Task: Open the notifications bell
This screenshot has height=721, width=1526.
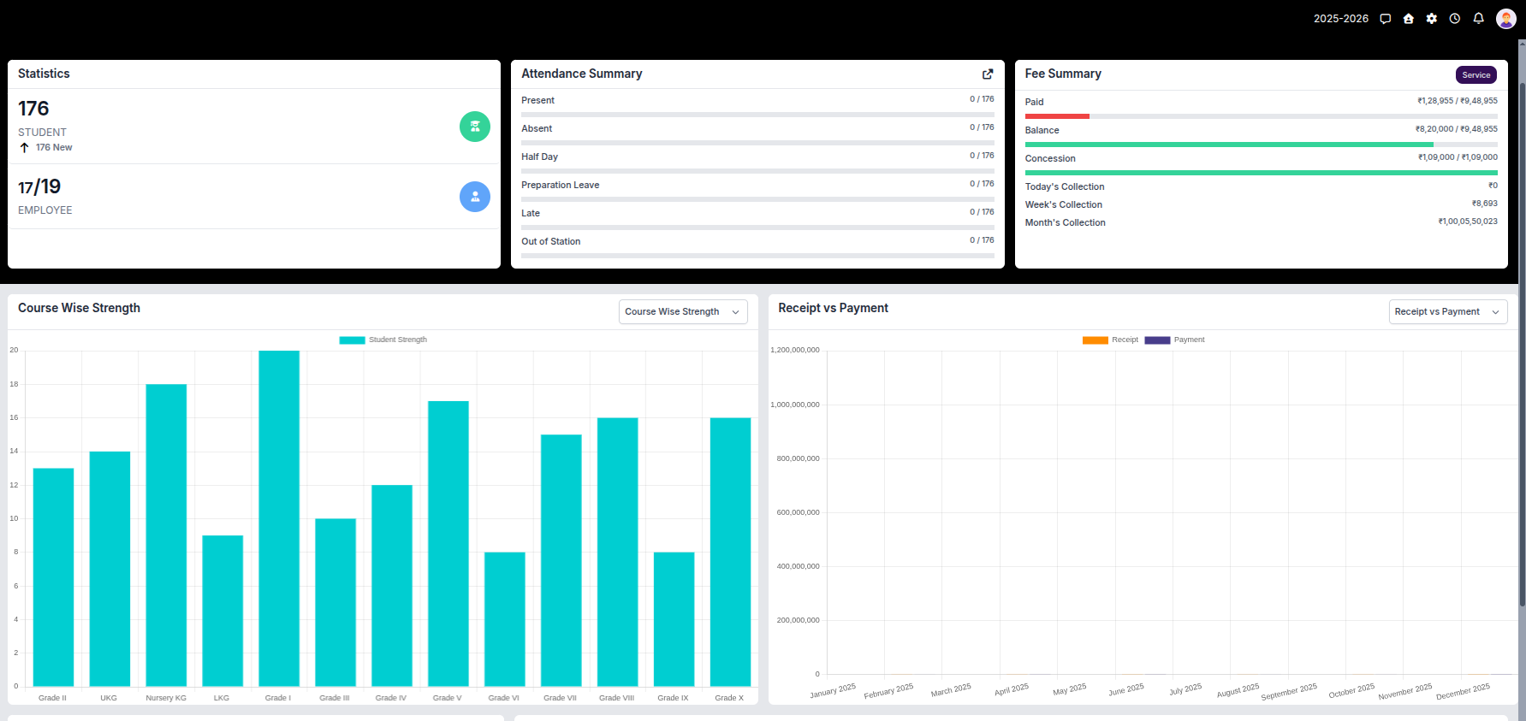Action: (1478, 19)
